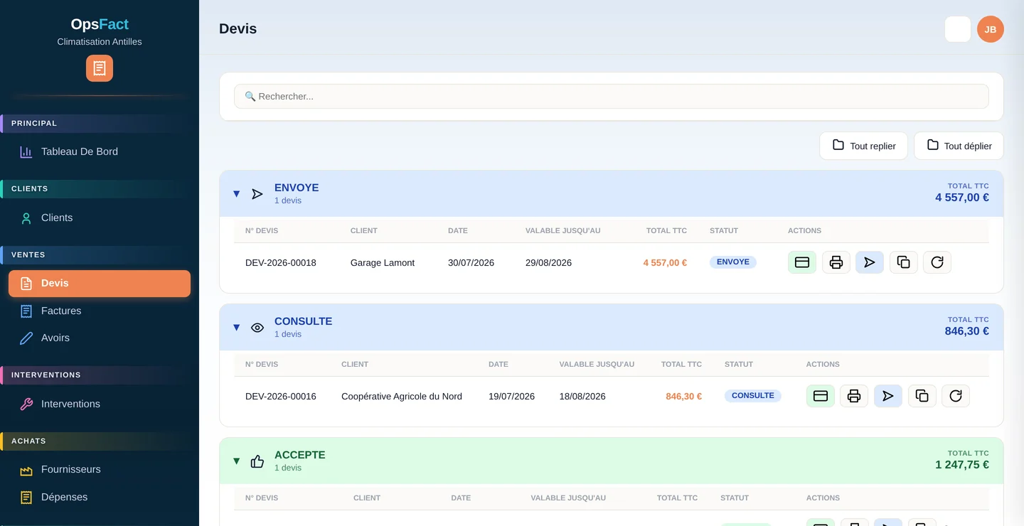Click the ENVOYE status badge in the row
The height and width of the screenshot is (526, 1024).
733,262
